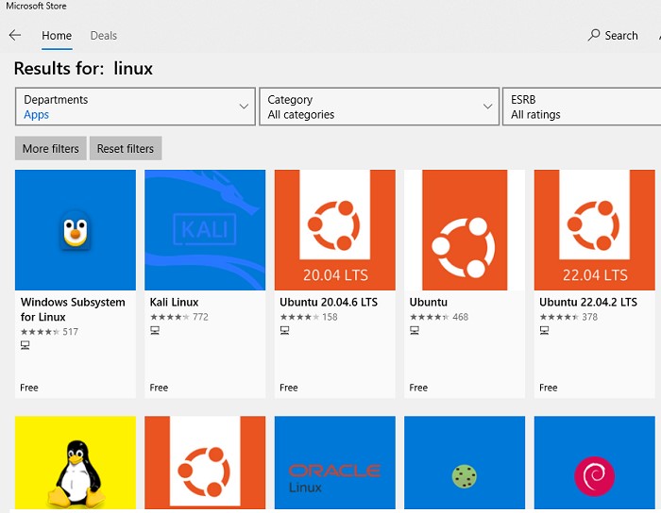Click the 772 star rating for Kali Linux
Screen dimensions: 661x513
179,317
